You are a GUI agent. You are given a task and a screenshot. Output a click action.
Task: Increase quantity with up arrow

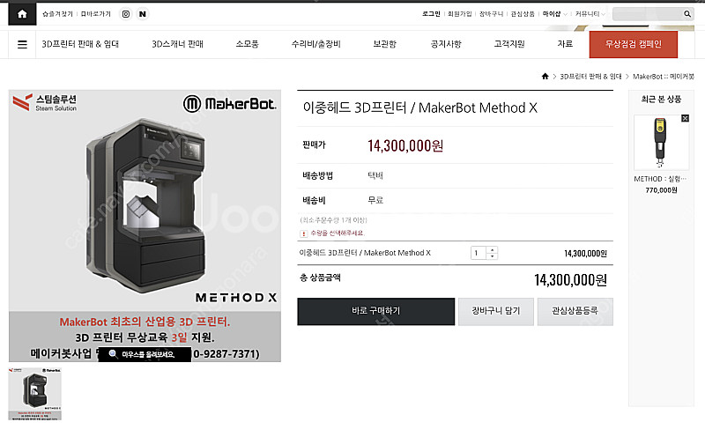point(493,249)
